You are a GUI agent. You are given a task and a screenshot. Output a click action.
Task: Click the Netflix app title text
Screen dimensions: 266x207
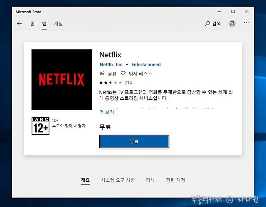point(110,54)
